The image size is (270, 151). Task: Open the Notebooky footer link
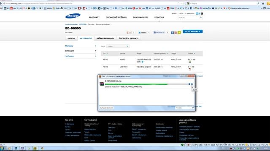click(160, 124)
